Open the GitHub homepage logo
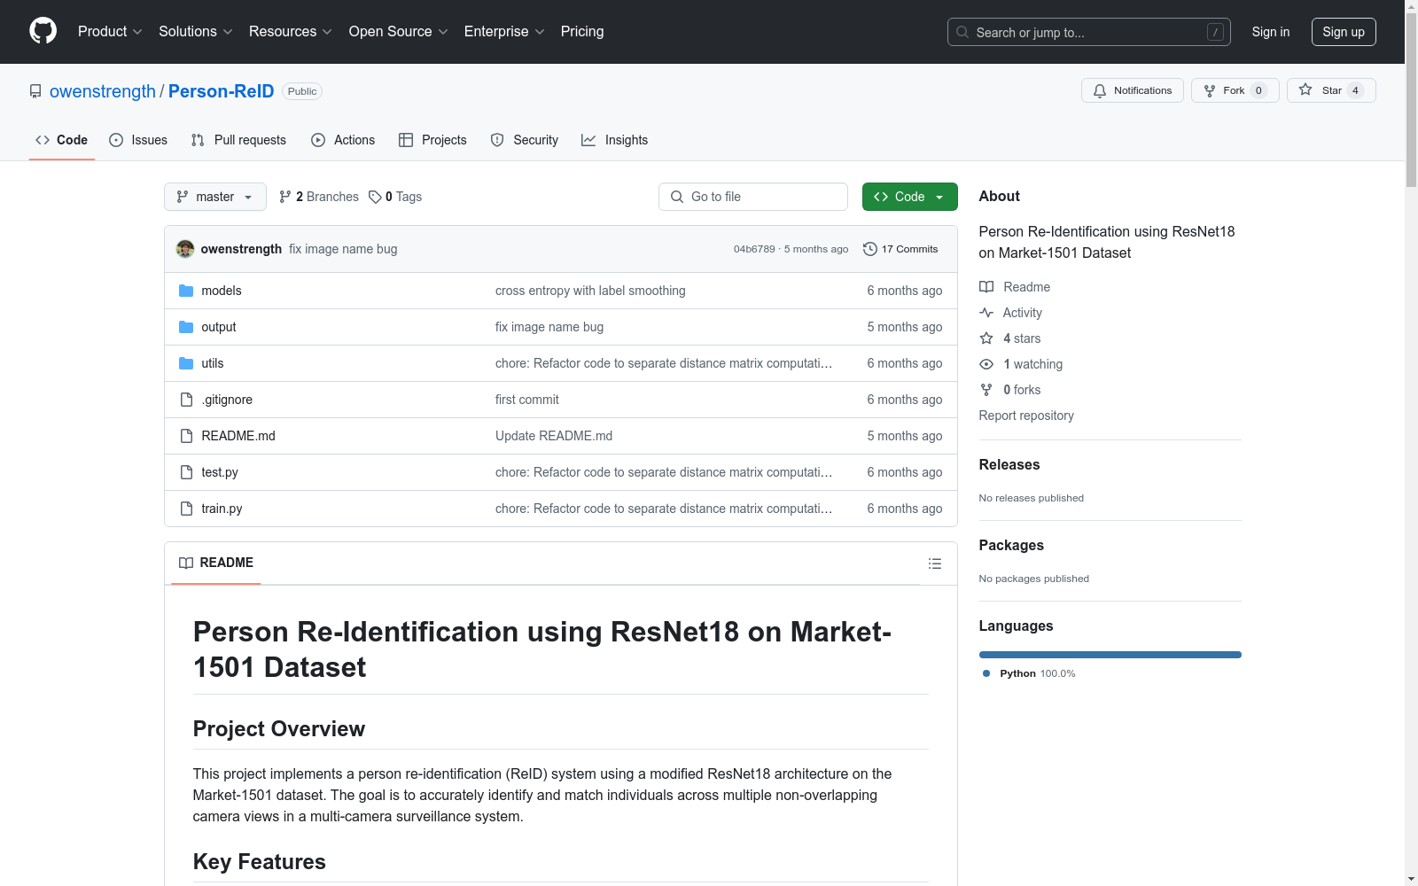 pyautogui.click(x=43, y=31)
